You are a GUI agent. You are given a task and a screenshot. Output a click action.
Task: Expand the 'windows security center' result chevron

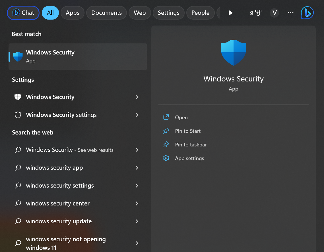pyautogui.click(x=137, y=203)
